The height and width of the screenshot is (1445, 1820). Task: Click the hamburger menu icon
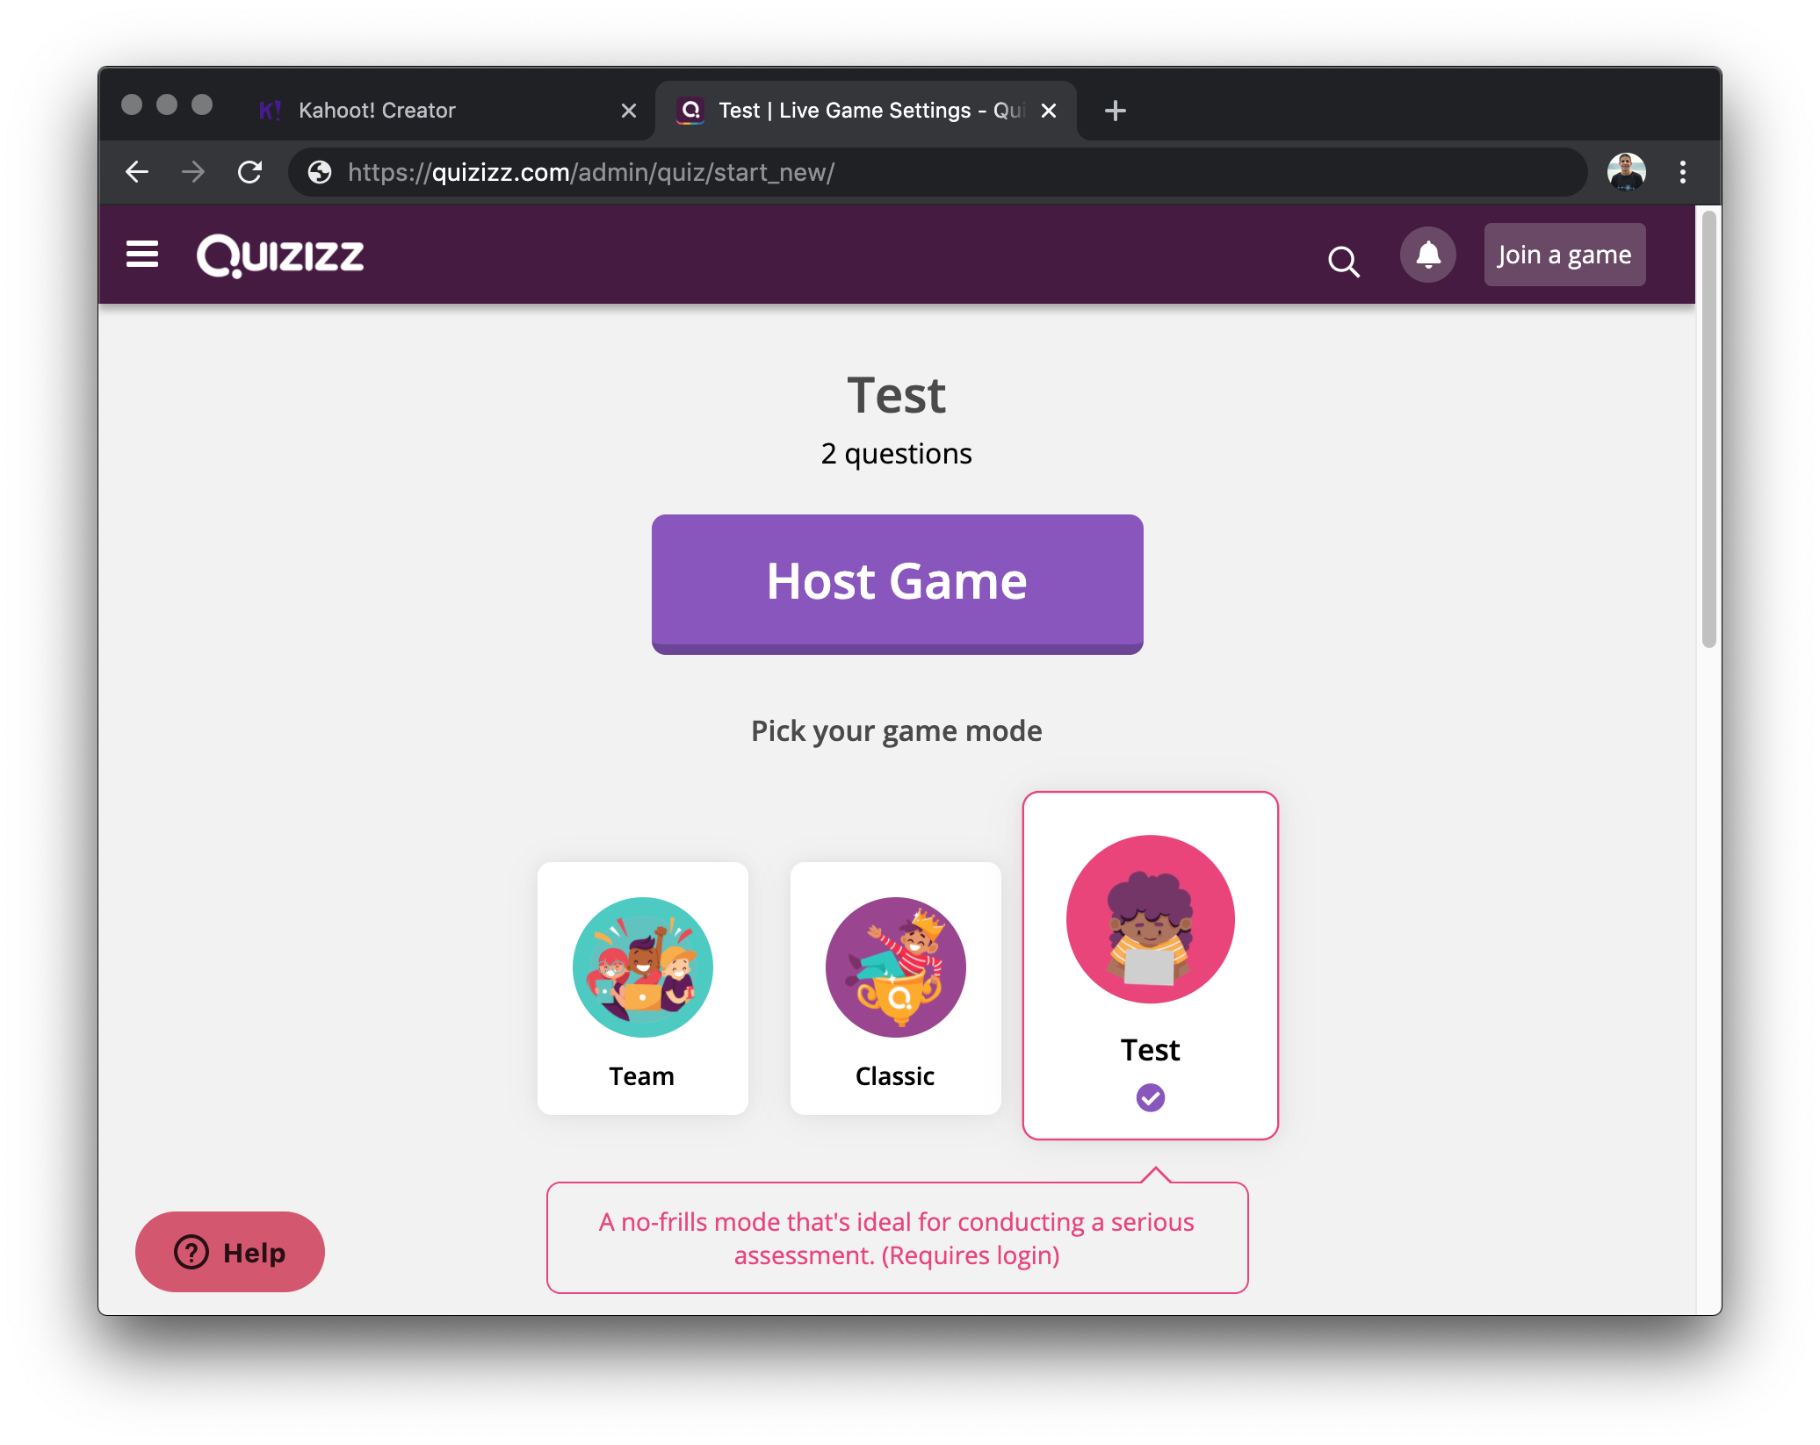pos(143,254)
